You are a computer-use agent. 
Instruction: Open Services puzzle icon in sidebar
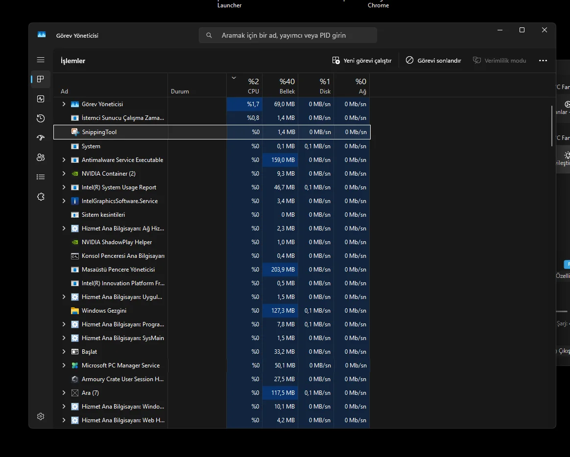(41, 197)
